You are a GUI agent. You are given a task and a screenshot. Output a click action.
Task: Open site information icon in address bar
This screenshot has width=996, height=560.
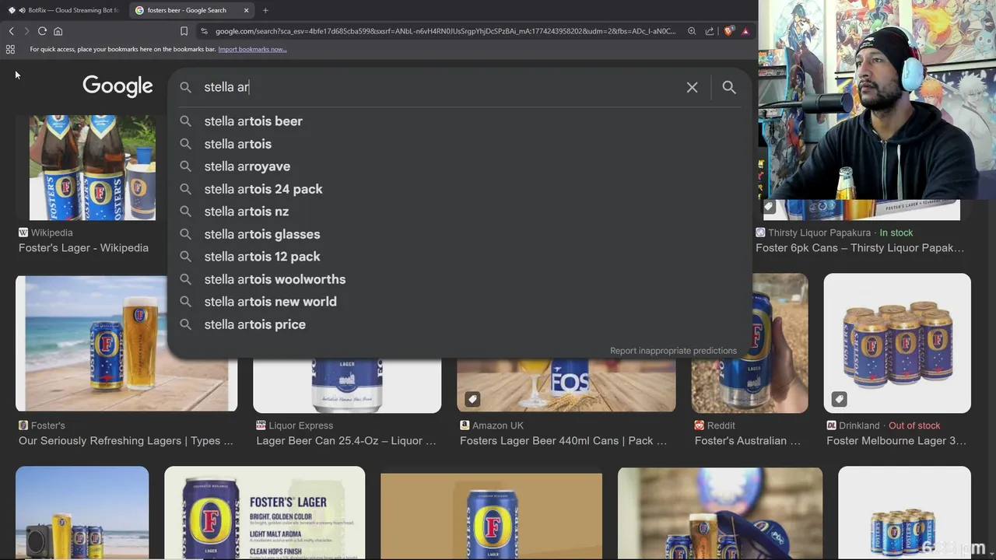click(x=204, y=31)
